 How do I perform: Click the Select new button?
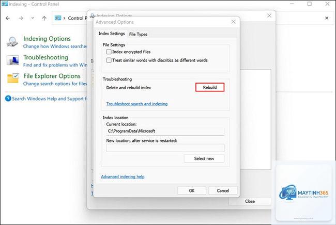click(x=204, y=158)
